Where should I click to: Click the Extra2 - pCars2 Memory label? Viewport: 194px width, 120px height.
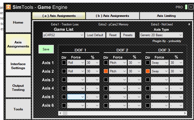click(x=114, y=24)
